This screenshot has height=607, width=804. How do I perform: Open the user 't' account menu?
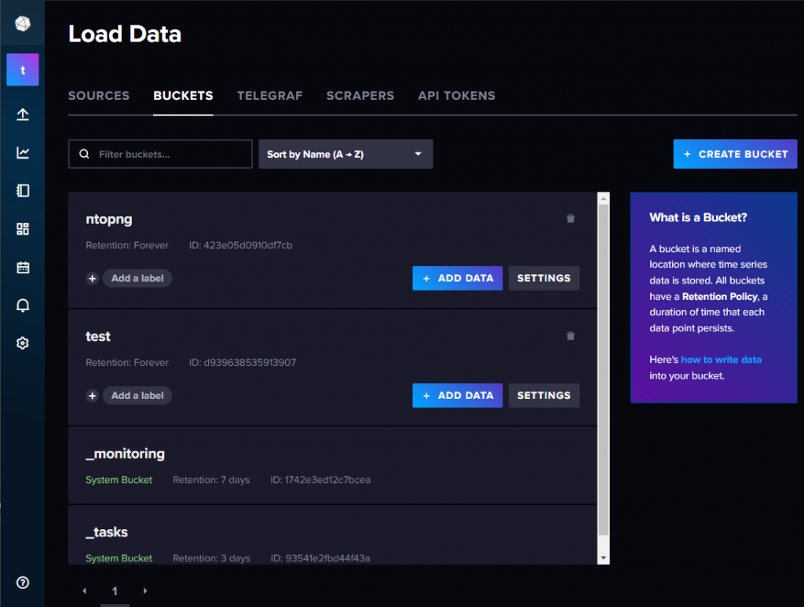[x=23, y=70]
